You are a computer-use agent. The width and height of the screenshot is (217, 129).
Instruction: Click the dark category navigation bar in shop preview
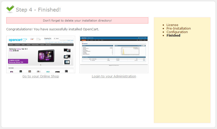coord(41,45)
